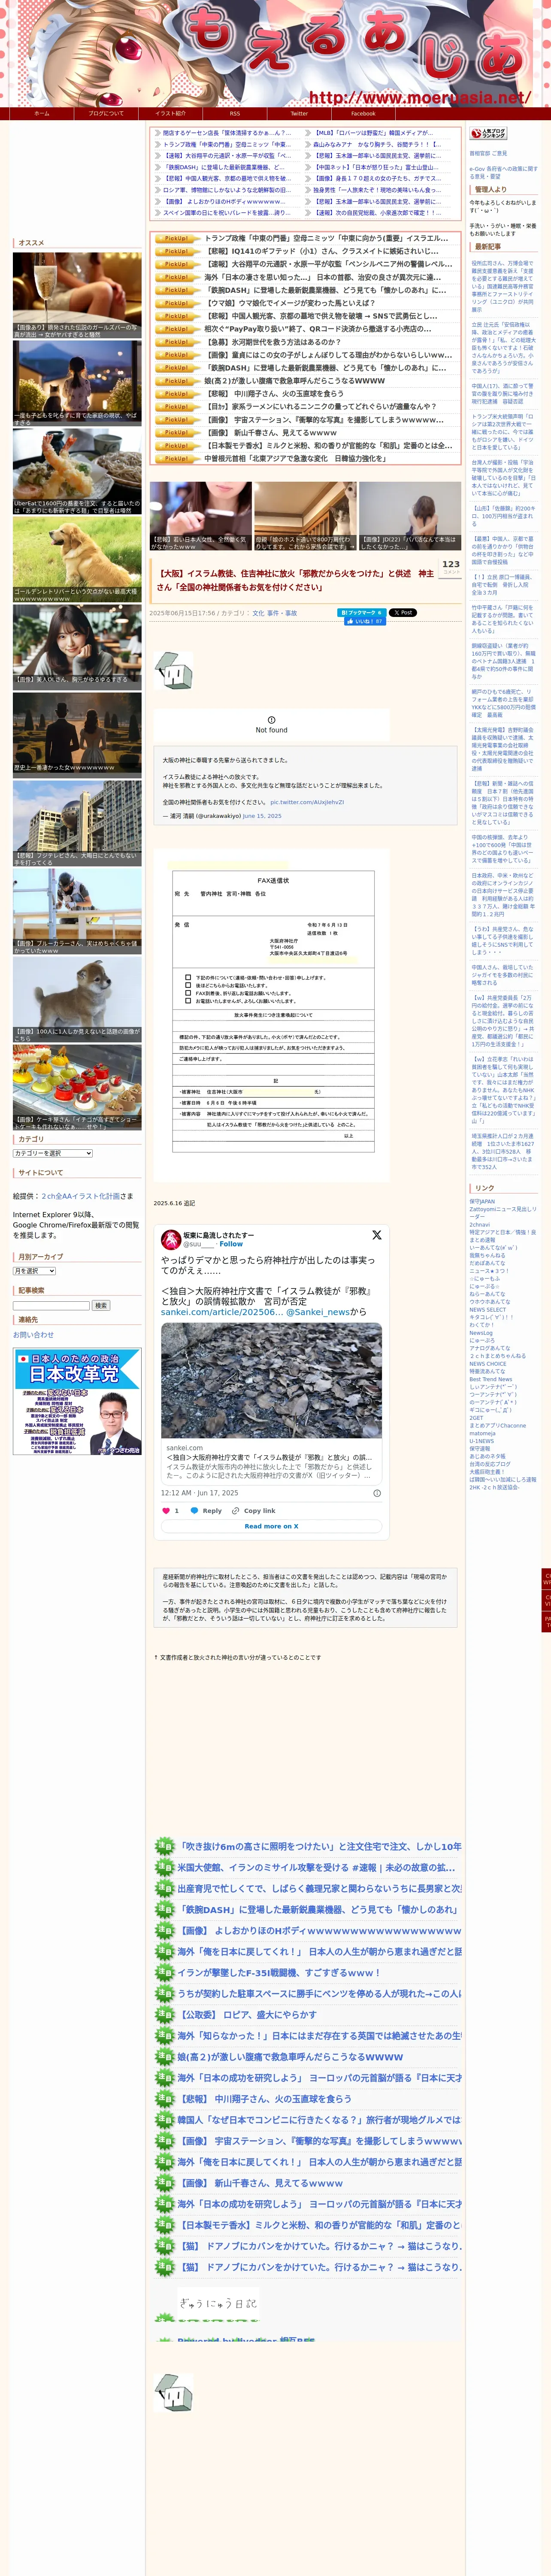Open the NEWS CHOICE link in リンク list
Screen dimensions: 551x2576
pos(488,1364)
